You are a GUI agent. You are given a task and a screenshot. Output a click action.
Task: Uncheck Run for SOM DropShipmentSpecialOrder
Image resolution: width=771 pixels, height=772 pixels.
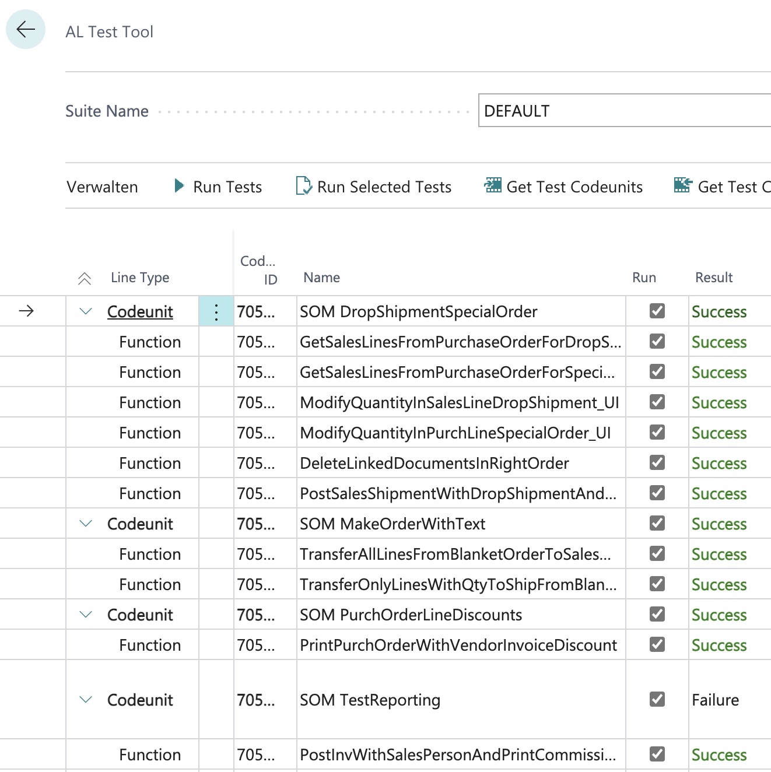(x=657, y=311)
